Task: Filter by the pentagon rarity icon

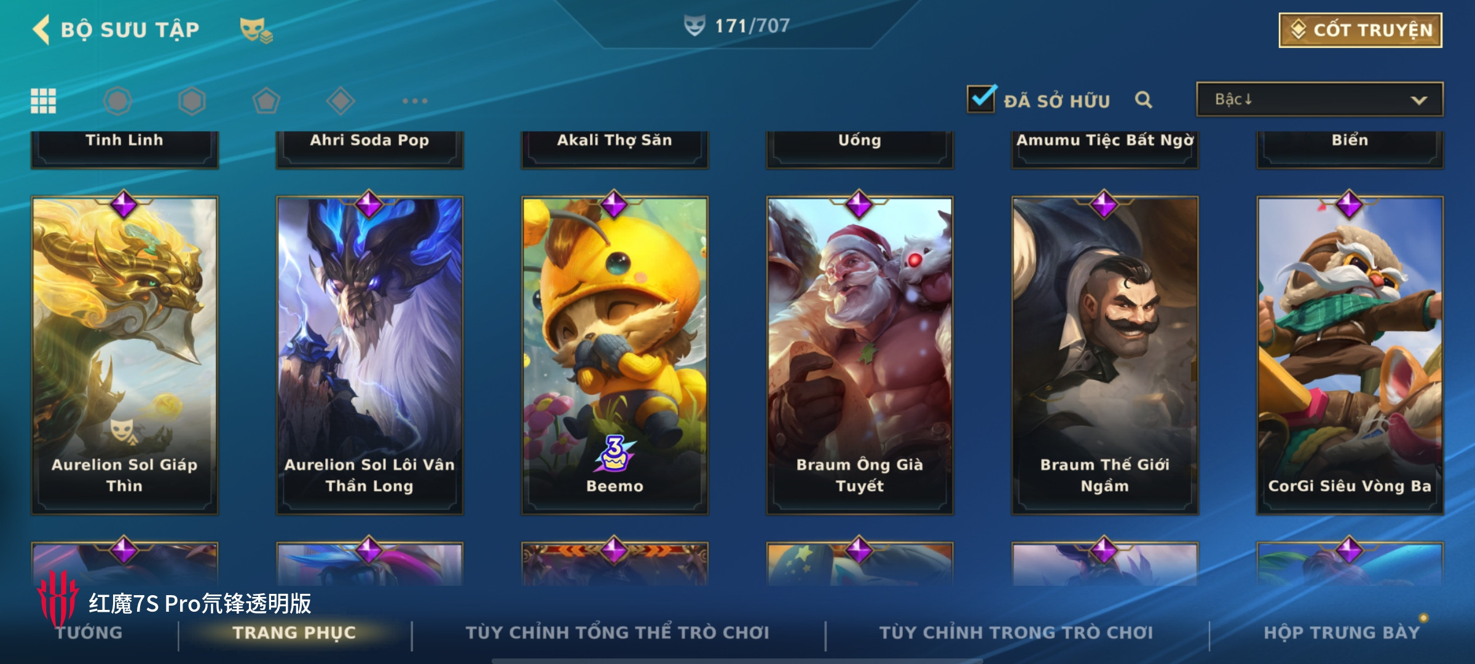Action: (x=266, y=101)
